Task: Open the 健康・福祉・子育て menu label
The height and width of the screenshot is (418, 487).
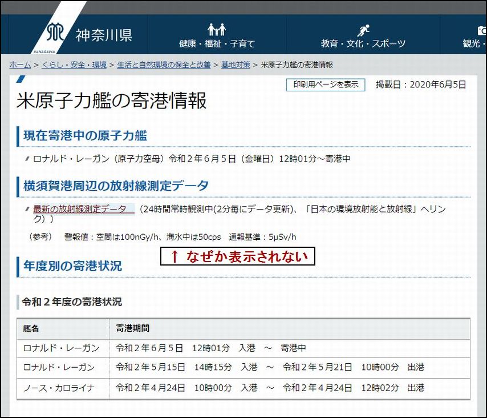Action: (217, 43)
